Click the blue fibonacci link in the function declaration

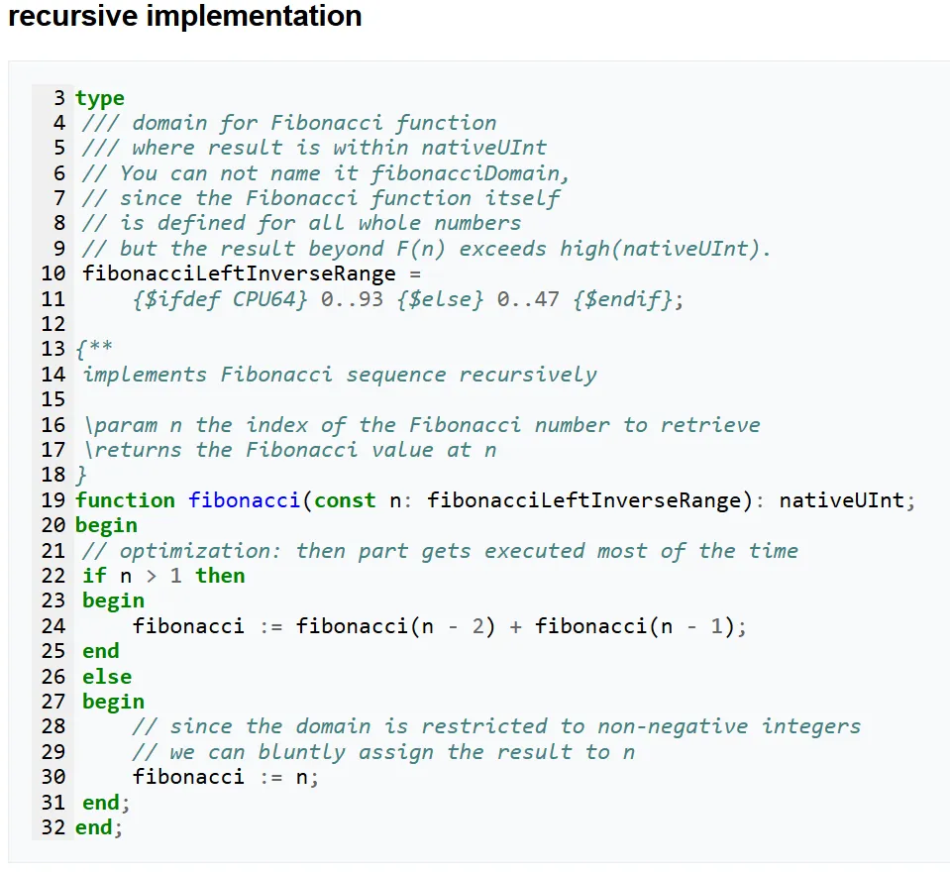pyautogui.click(x=244, y=500)
